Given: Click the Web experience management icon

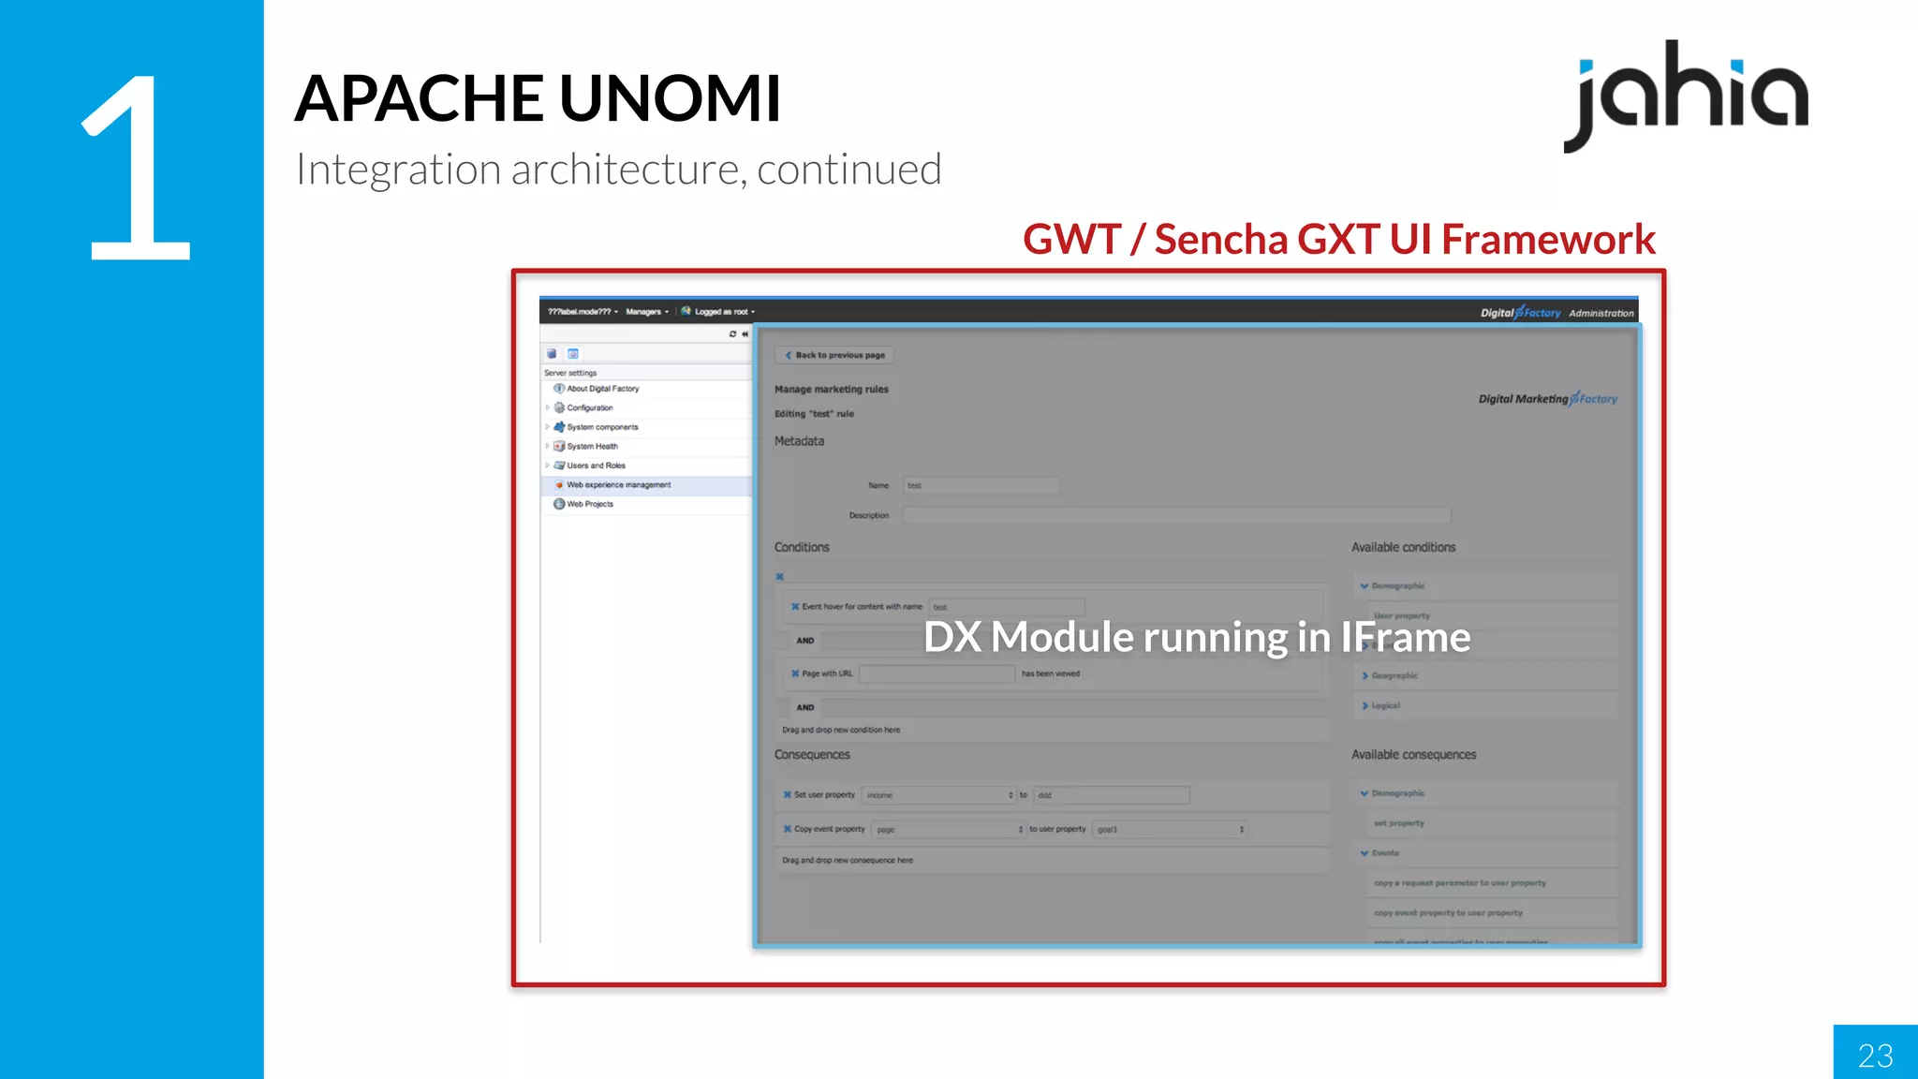Looking at the screenshot, I should click(559, 485).
